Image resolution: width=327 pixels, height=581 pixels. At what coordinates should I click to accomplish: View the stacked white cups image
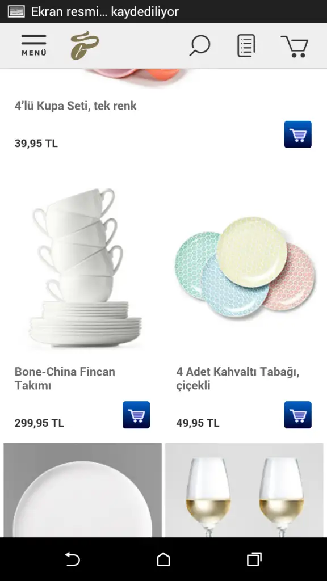click(85, 268)
